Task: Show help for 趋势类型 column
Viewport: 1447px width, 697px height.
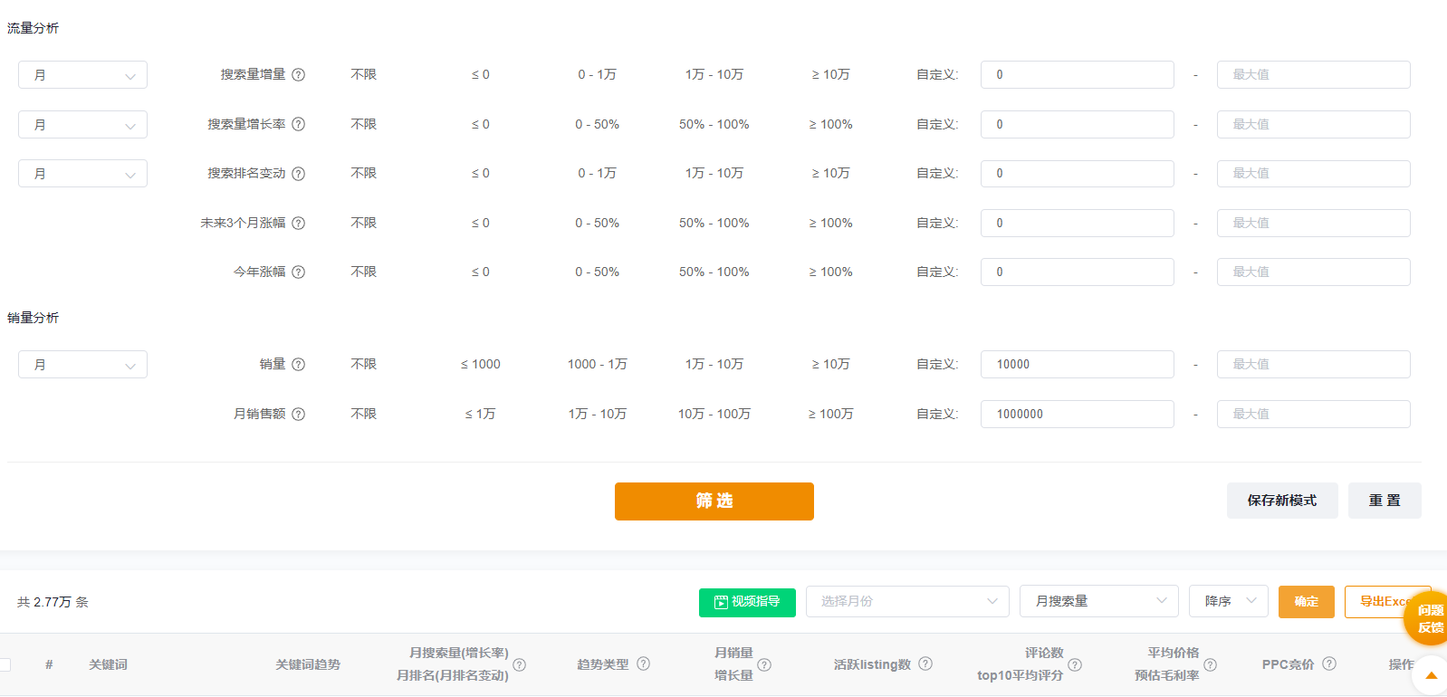Action: pyautogui.click(x=643, y=664)
